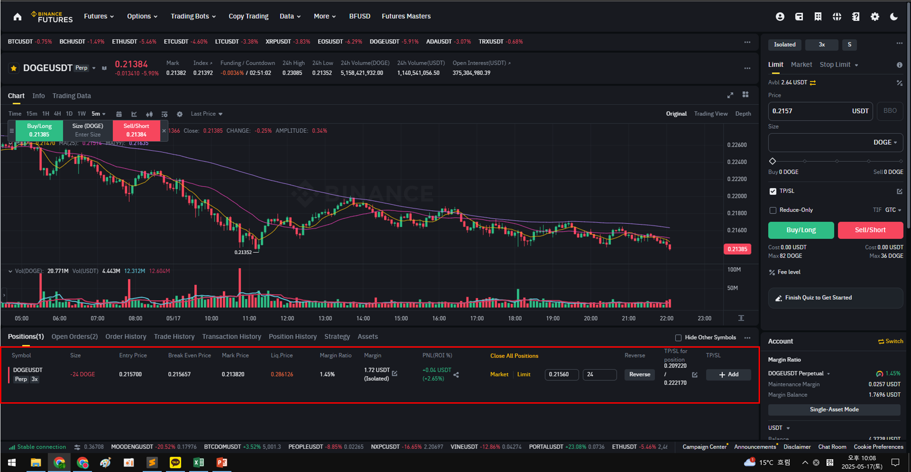Open ticker filter icon in bottom bar
Viewport: 911px width, 472px height.
pos(77,447)
